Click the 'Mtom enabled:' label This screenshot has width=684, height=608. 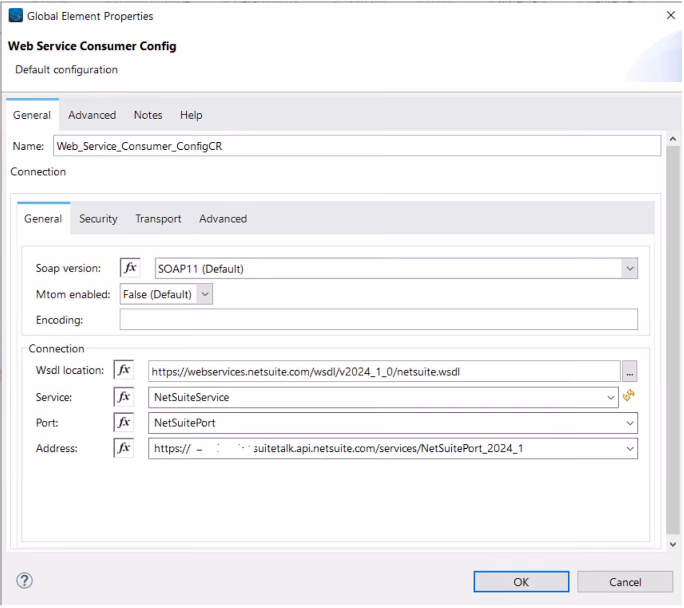(73, 295)
